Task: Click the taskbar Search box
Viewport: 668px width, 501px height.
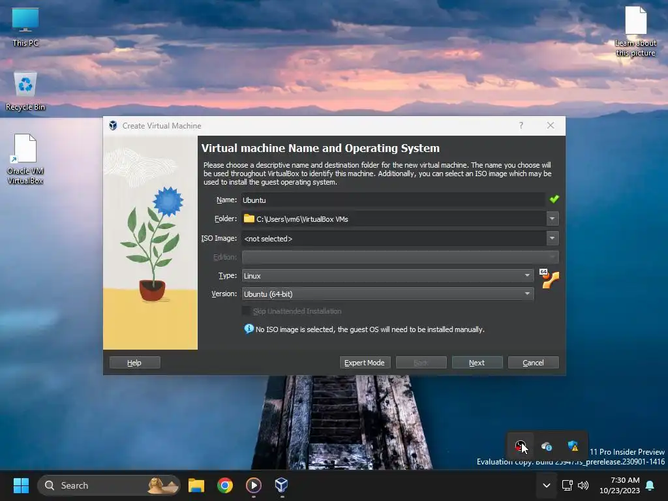Action: coord(109,485)
